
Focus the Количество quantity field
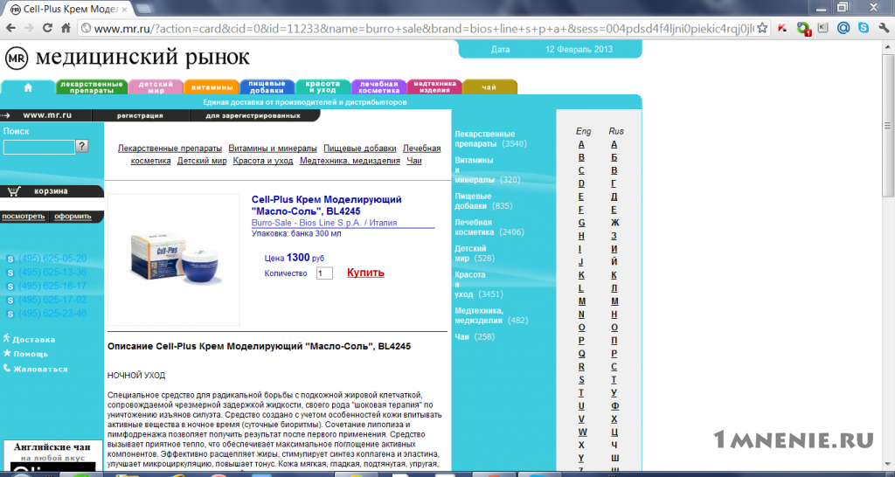tap(324, 273)
